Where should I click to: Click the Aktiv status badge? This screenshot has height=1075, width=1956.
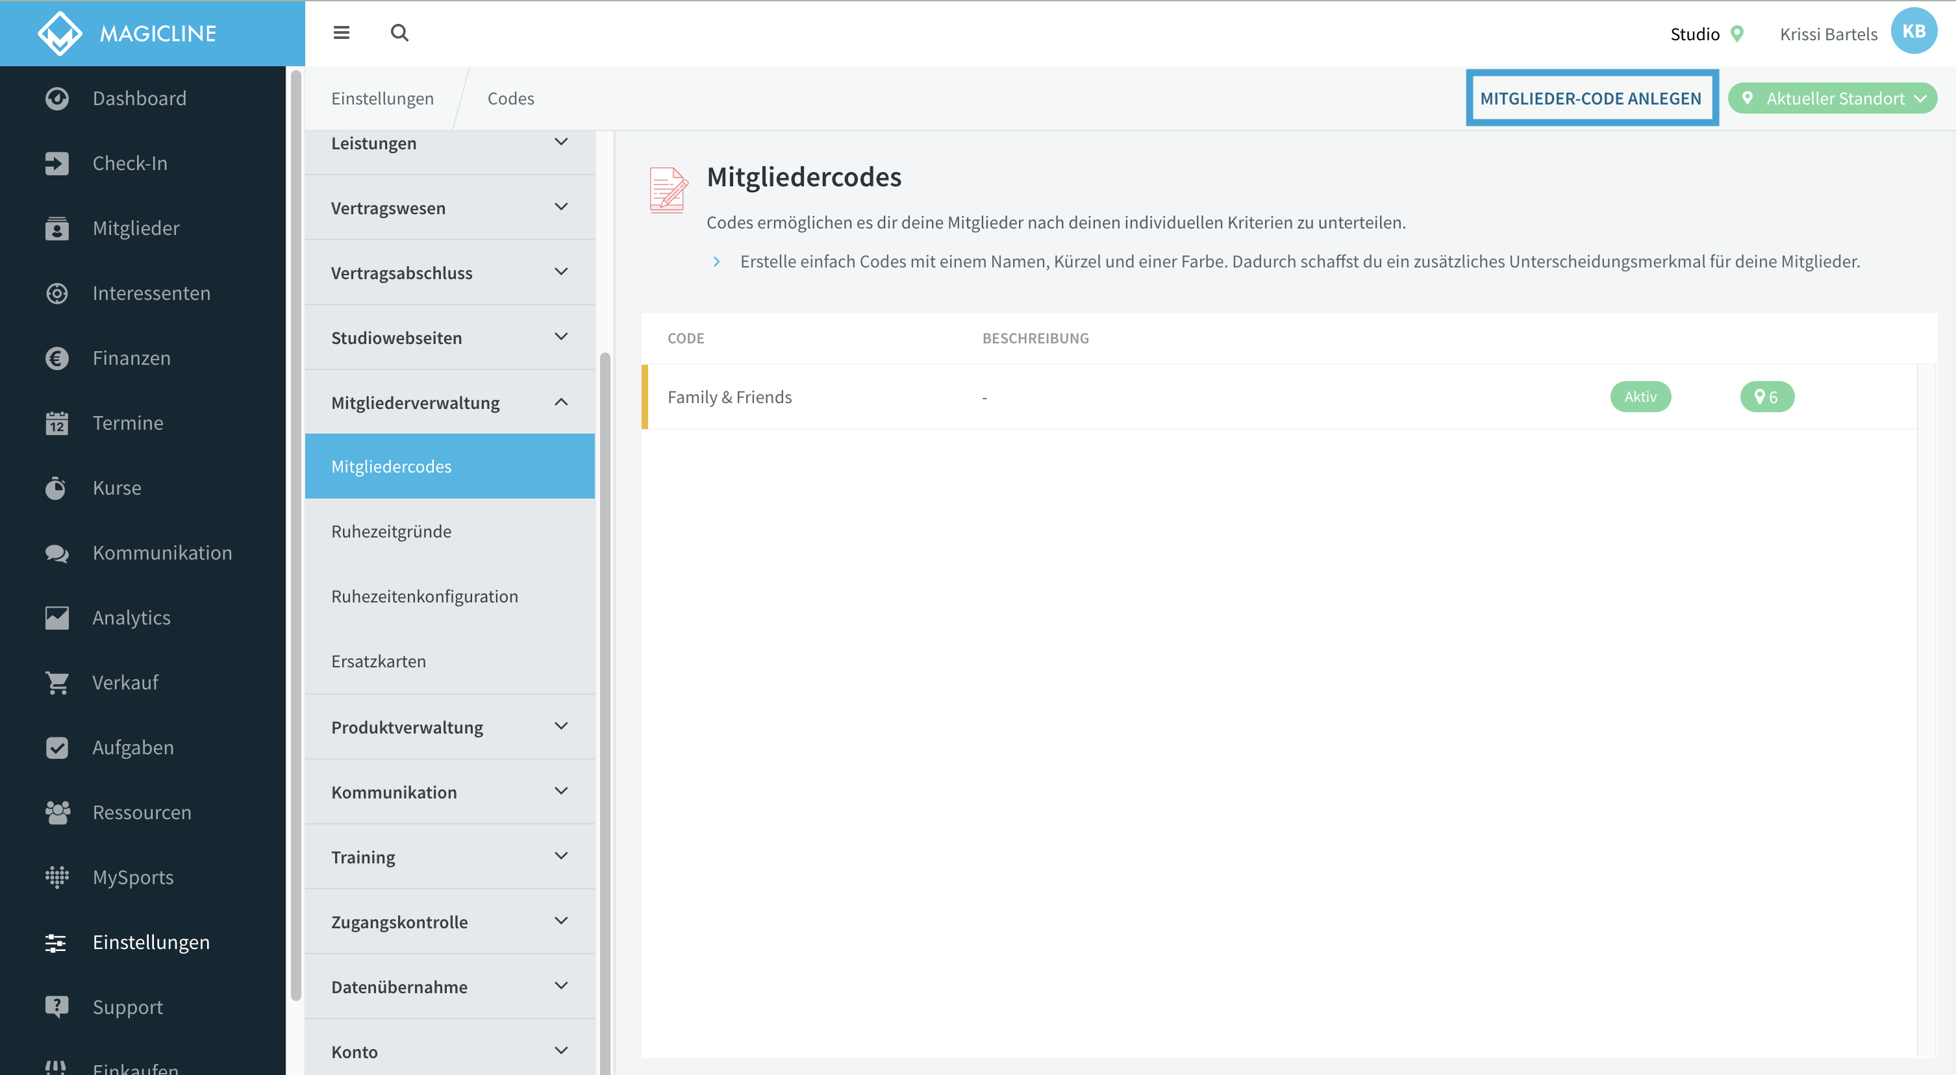[x=1640, y=396]
